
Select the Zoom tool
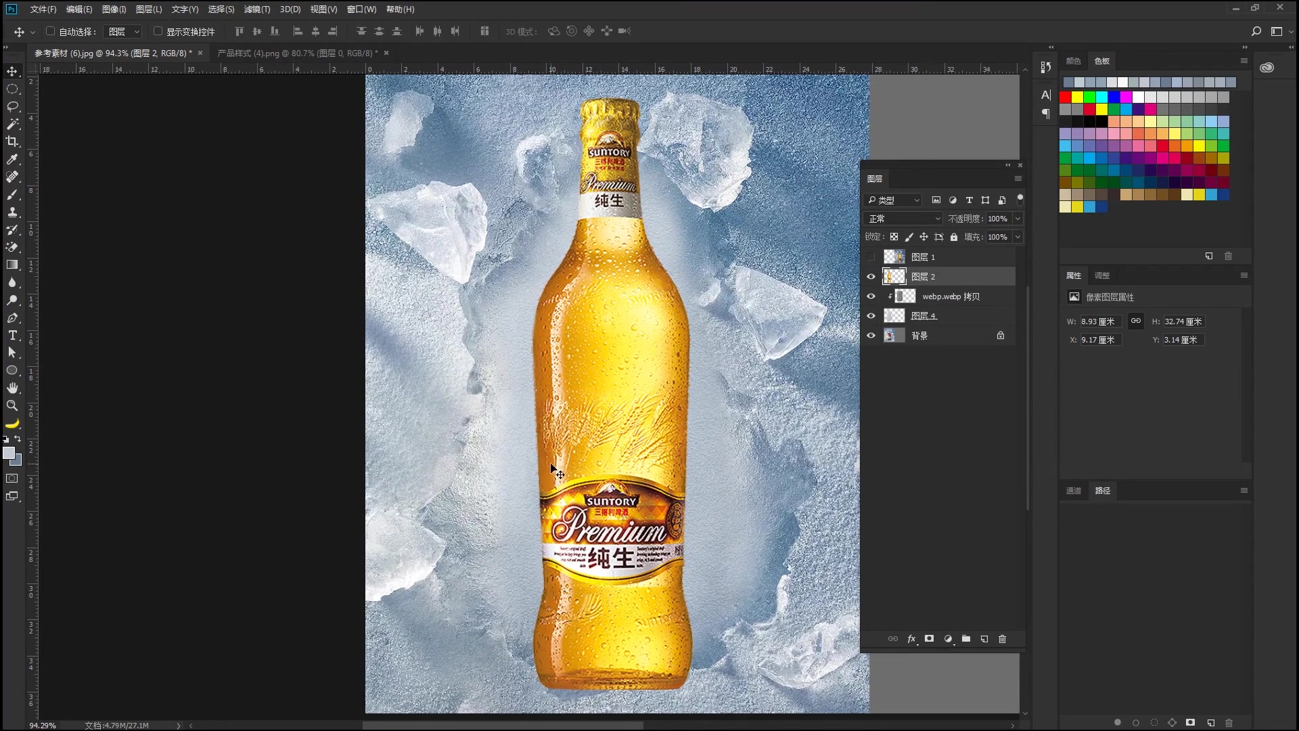click(x=12, y=405)
